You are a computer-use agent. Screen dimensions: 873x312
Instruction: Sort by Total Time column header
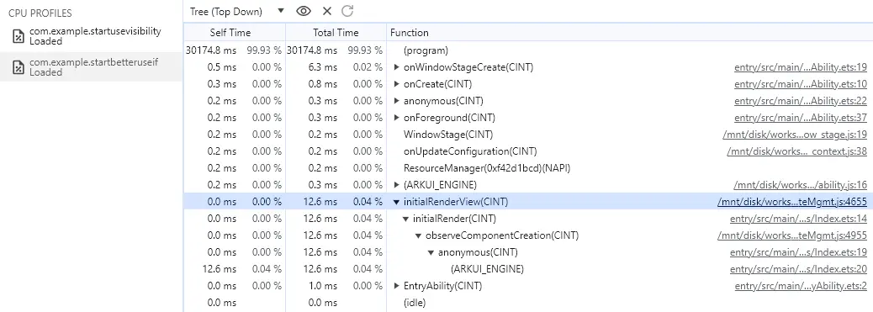(x=336, y=32)
